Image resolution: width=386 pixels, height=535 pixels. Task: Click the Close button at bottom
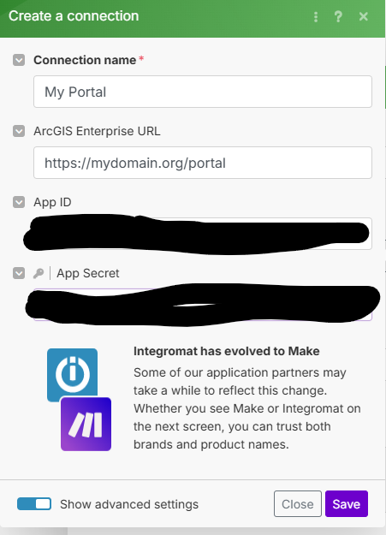coord(298,504)
